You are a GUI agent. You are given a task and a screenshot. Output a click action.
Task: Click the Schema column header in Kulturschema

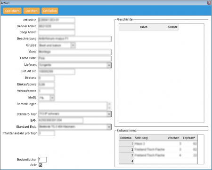point(126,138)
